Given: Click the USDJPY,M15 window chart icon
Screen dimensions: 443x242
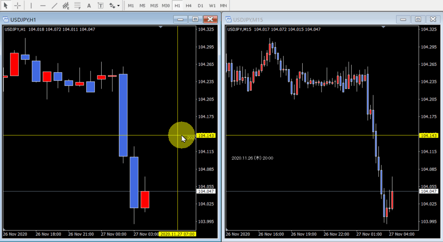Looking at the screenshot, I should point(228,20).
